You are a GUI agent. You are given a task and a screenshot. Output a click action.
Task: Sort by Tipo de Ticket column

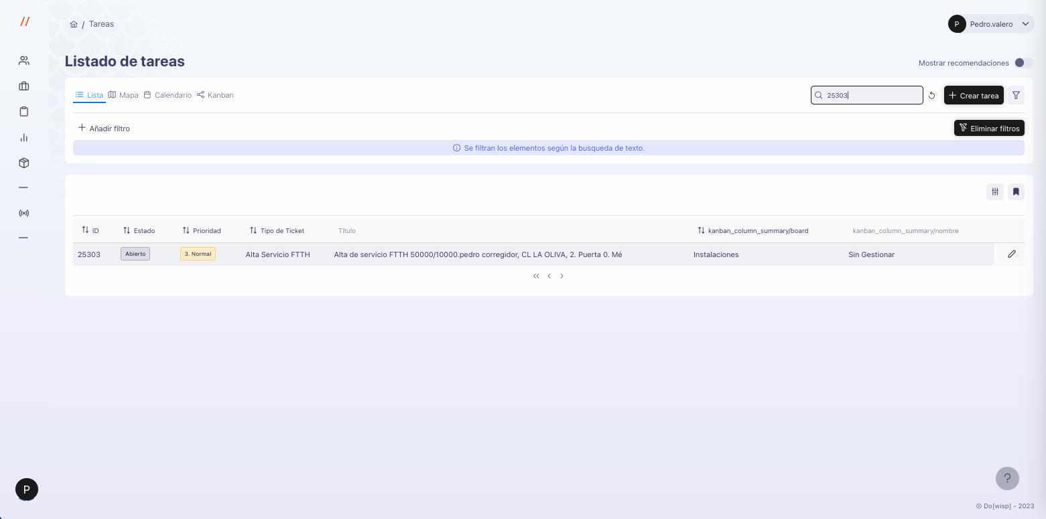coord(277,230)
